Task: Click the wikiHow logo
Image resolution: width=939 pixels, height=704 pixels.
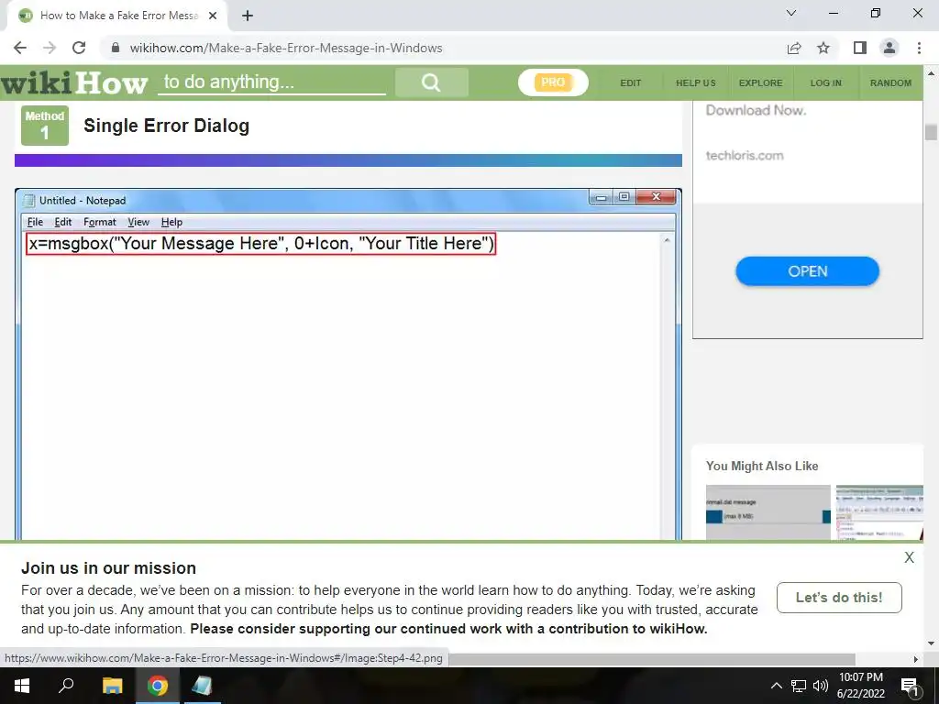Action: tap(74, 82)
